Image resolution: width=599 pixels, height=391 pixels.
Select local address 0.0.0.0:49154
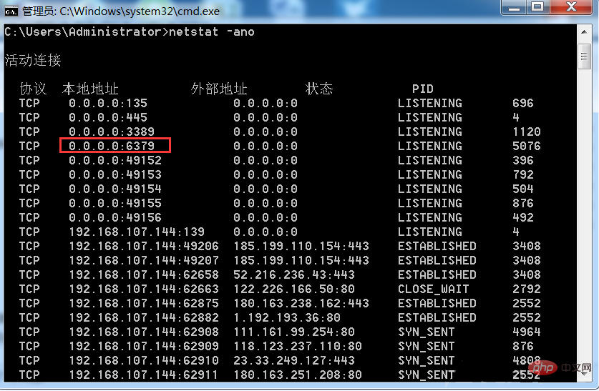pos(115,189)
